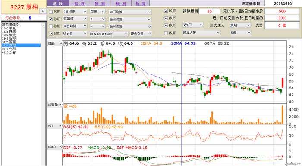This screenshot has height=166, width=302.
Task: Uncheck the 排除股價 filter checkbox
Action: click(166, 11)
